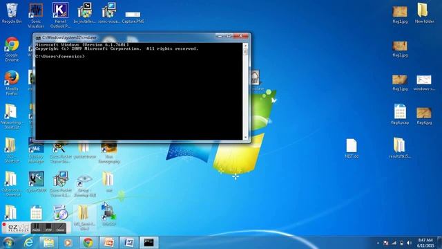The image size is (442, 249).
Task: Open Windows Media Player from taskbar
Action: [68, 243]
